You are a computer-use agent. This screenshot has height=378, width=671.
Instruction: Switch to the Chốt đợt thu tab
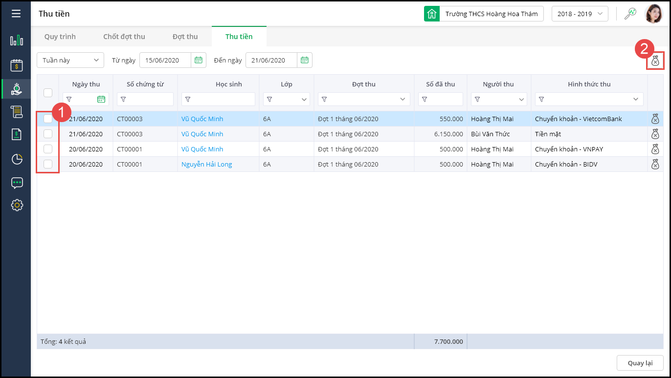[124, 37]
